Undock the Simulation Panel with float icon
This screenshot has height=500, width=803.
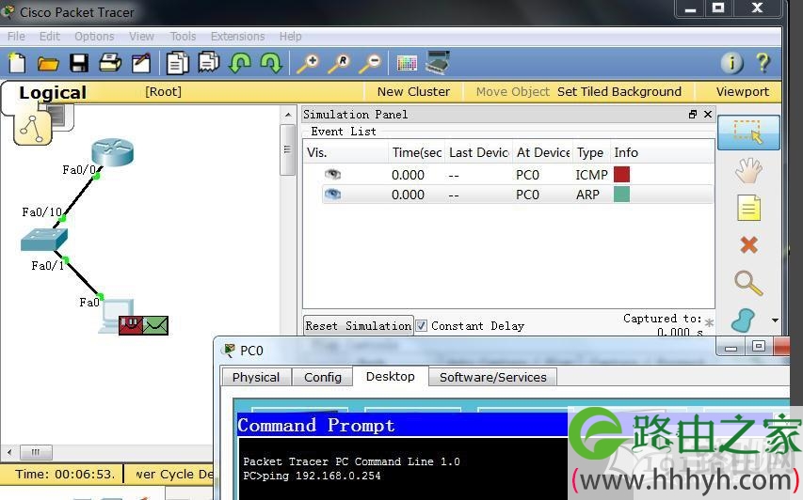point(692,114)
